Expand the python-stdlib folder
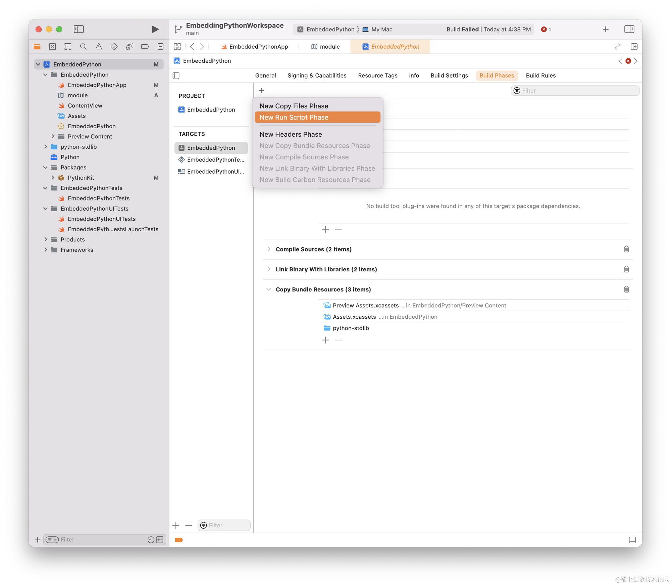671x585 pixels. [45, 147]
